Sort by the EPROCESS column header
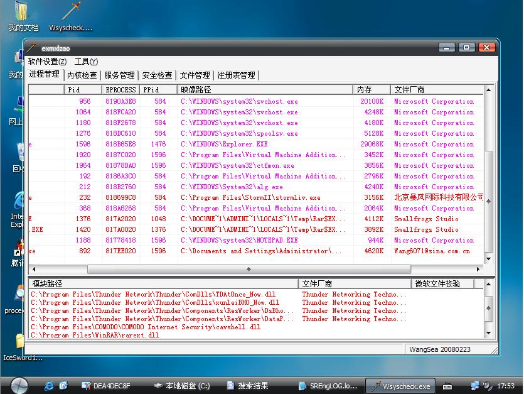The image size is (524, 394). click(x=120, y=90)
